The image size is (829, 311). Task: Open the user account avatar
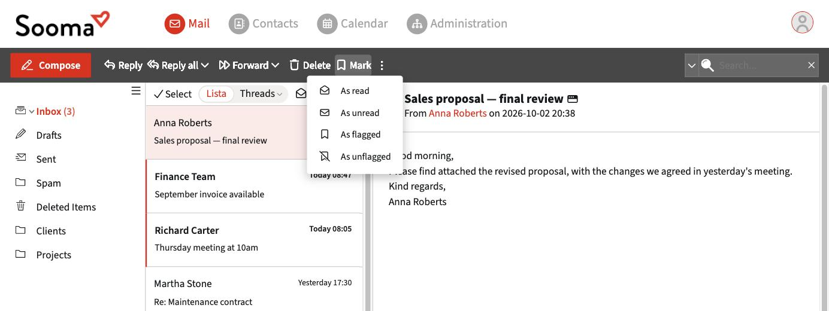[x=802, y=23]
